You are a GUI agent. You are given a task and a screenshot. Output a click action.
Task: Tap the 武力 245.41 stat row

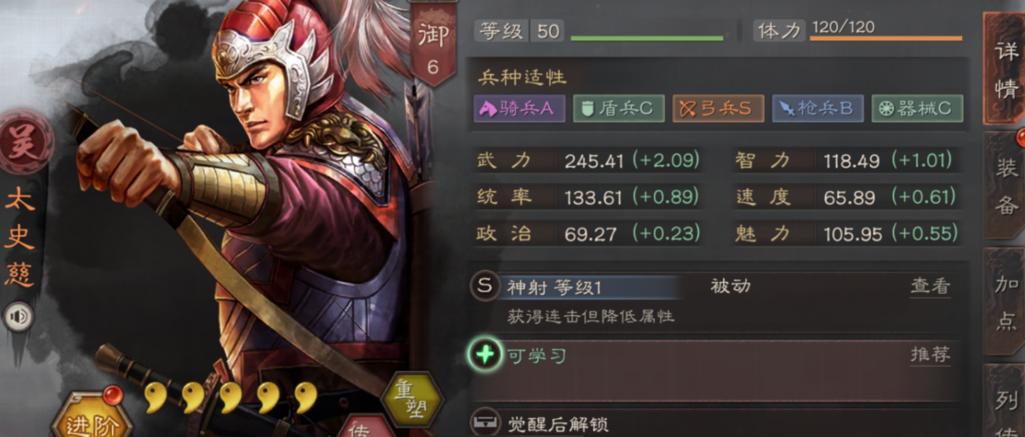pyautogui.click(x=588, y=160)
